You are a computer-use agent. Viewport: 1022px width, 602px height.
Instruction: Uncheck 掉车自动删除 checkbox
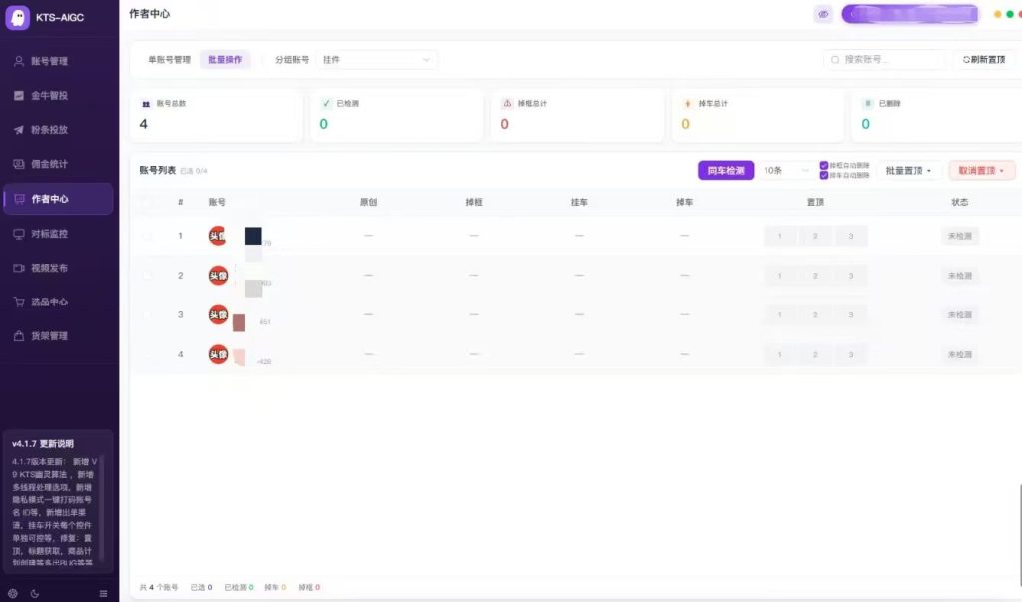pyautogui.click(x=823, y=175)
